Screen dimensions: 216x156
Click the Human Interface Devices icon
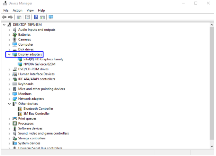(x=14, y=74)
